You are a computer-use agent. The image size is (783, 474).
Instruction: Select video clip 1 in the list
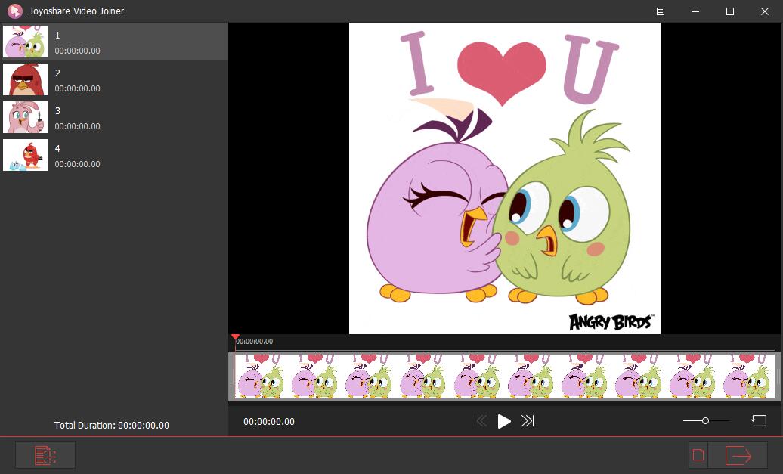click(x=113, y=42)
